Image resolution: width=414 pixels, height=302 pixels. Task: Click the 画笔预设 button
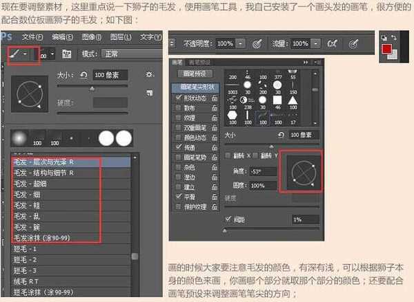coord(197,73)
